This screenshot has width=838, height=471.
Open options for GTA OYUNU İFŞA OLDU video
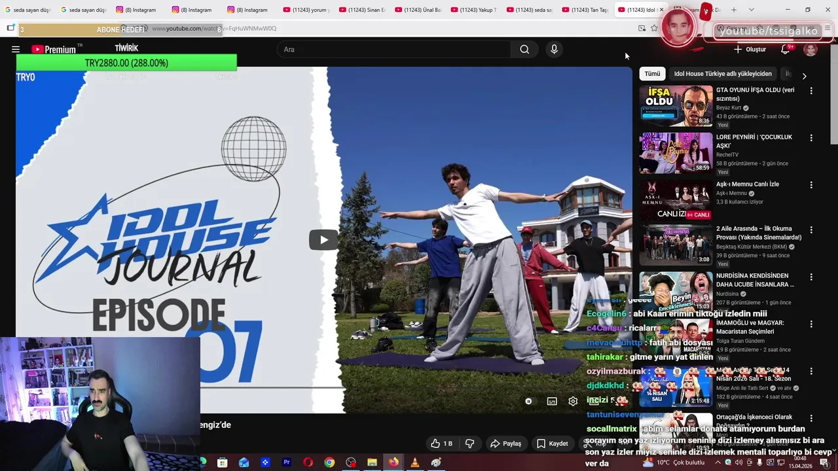(811, 91)
